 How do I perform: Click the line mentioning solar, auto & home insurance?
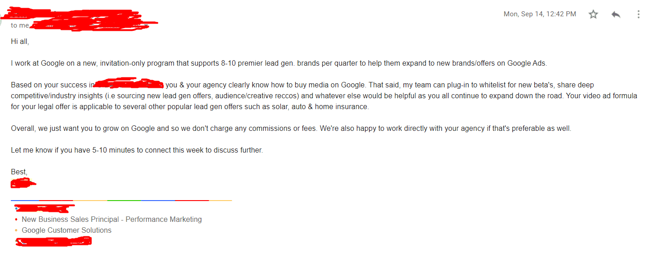[x=190, y=107]
